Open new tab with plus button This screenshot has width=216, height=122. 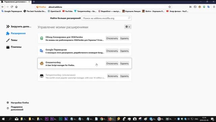pyautogui.click(x=34, y=2)
